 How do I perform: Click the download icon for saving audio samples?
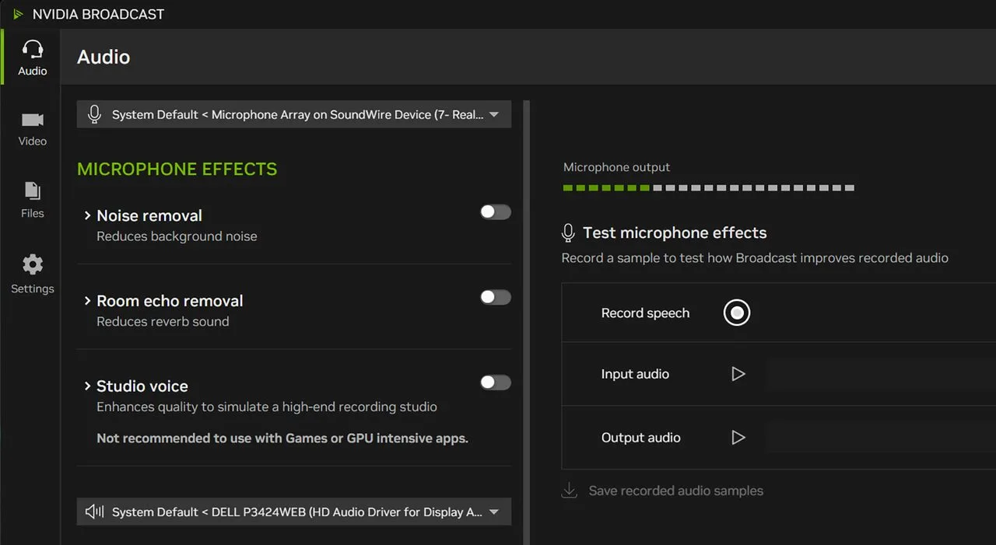(x=570, y=491)
